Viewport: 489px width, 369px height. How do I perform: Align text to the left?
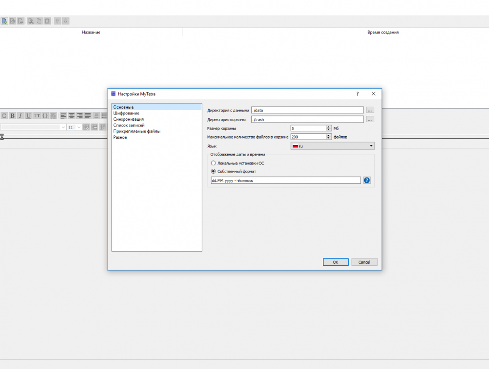tap(63, 115)
